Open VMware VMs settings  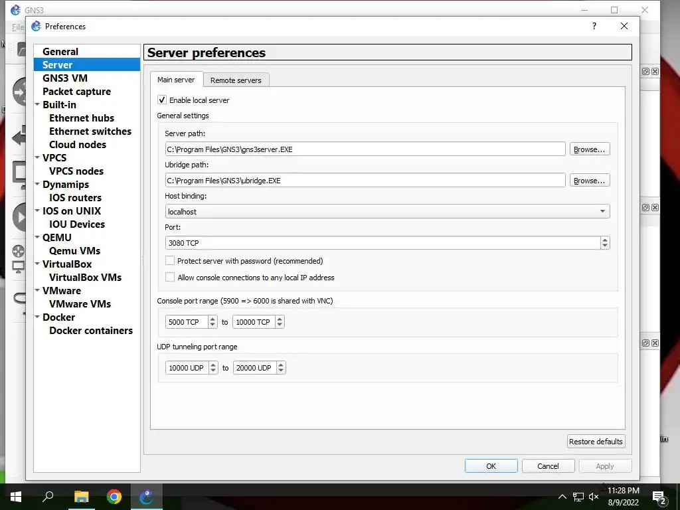[80, 303]
